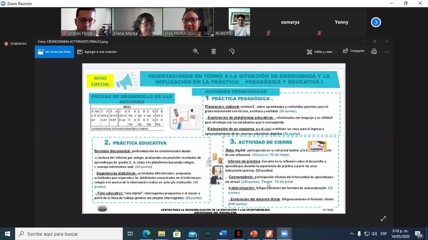Screen dimensions: 428x240
Task: Open the Windows Start menu
Action: (x=8, y=234)
